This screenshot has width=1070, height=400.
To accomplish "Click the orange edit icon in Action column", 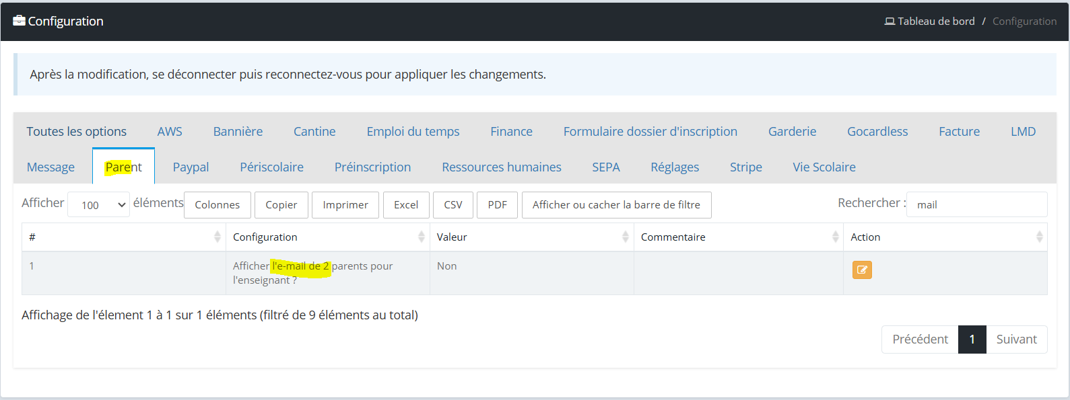I will (x=862, y=270).
